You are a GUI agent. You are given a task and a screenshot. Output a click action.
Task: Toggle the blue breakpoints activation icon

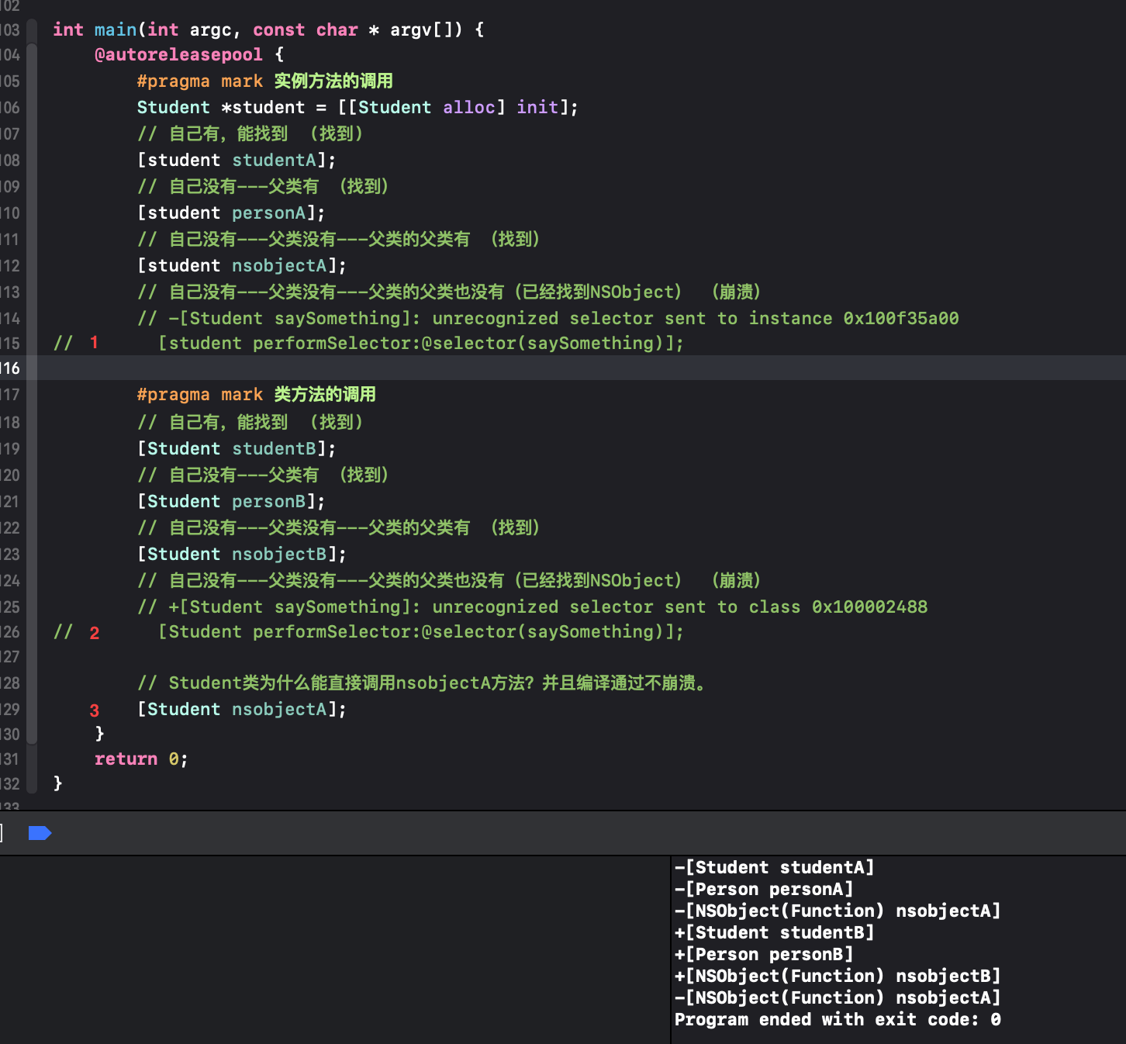tap(40, 833)
